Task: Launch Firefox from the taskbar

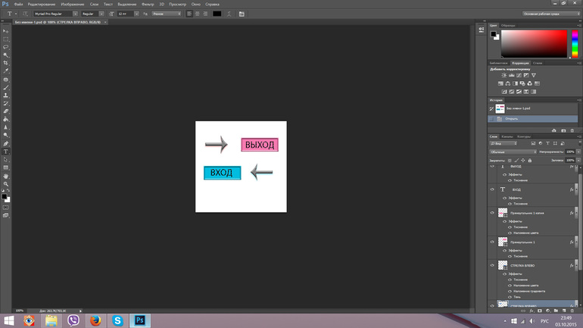Action: coord(95,320)
